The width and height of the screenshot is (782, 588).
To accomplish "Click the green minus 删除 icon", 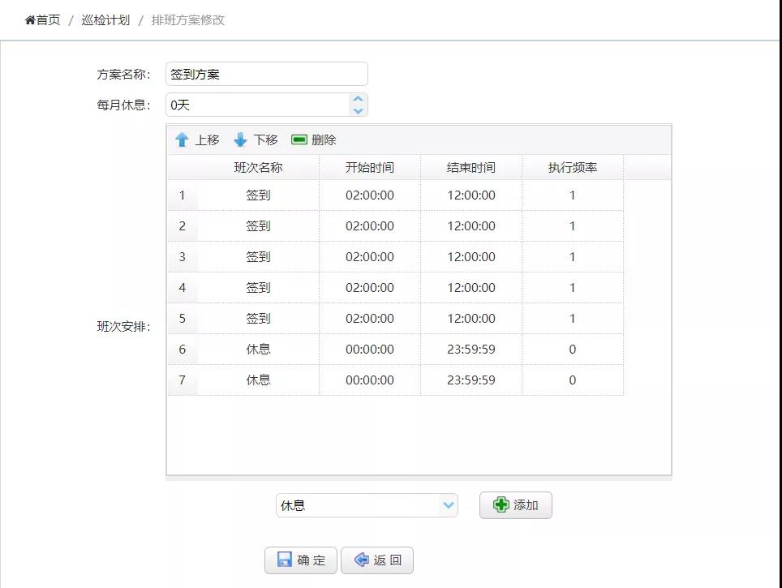I will coord(299,140).
